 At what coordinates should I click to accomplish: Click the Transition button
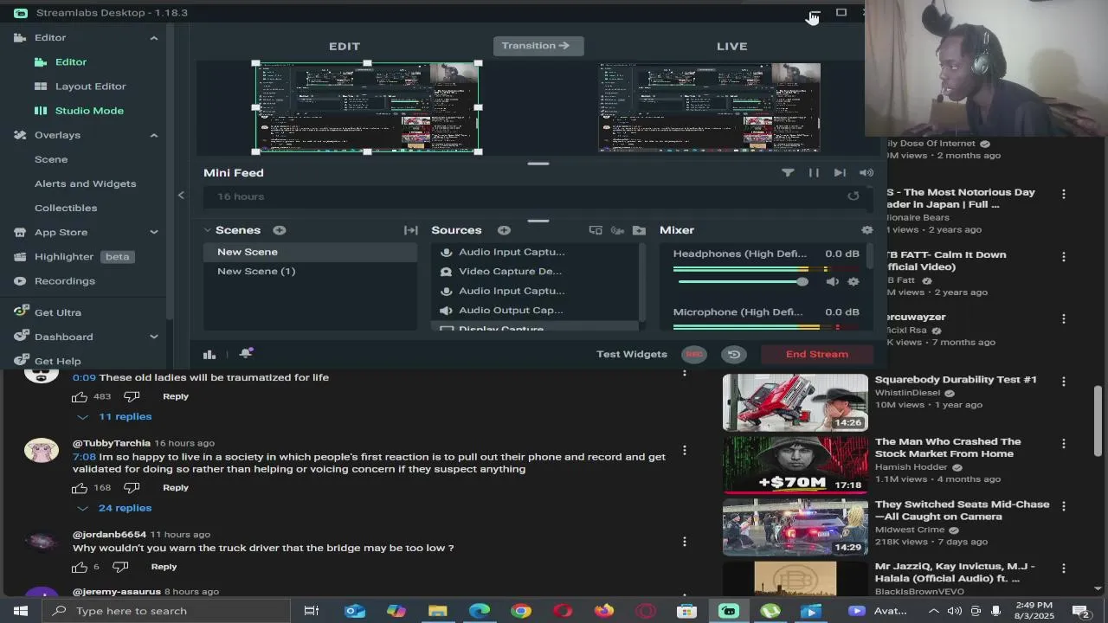click(538, 46)
